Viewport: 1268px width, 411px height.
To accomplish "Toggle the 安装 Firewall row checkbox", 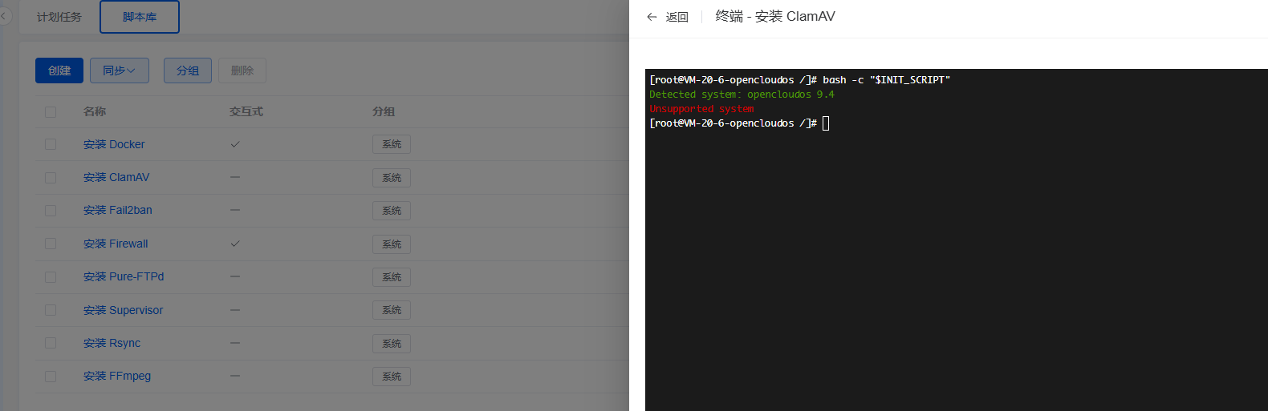I will pos(51,244).
